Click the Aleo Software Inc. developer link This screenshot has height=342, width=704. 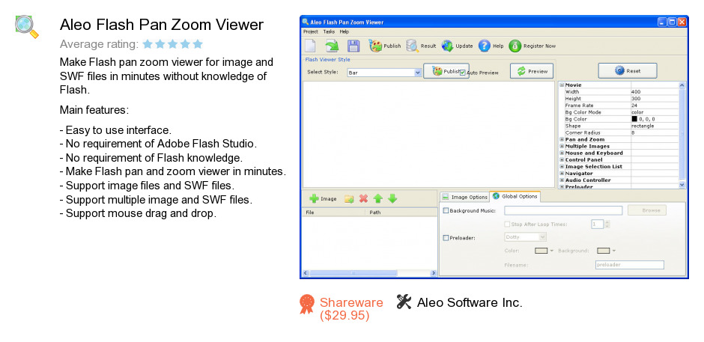pyautogui.click(x=470, y=302)
